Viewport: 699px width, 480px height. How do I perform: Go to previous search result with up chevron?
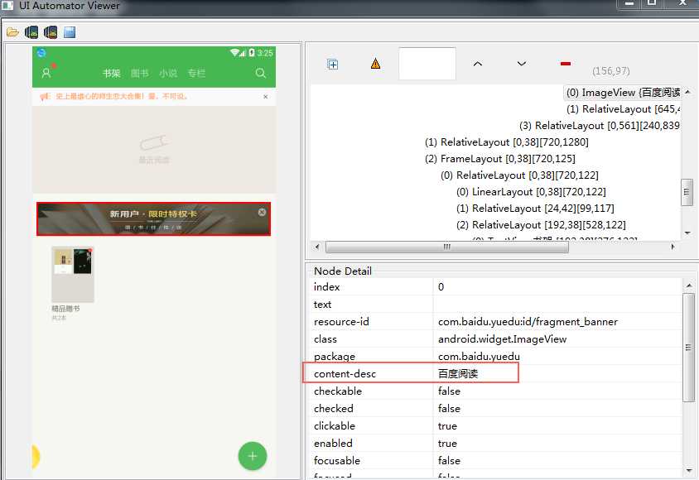477,64
